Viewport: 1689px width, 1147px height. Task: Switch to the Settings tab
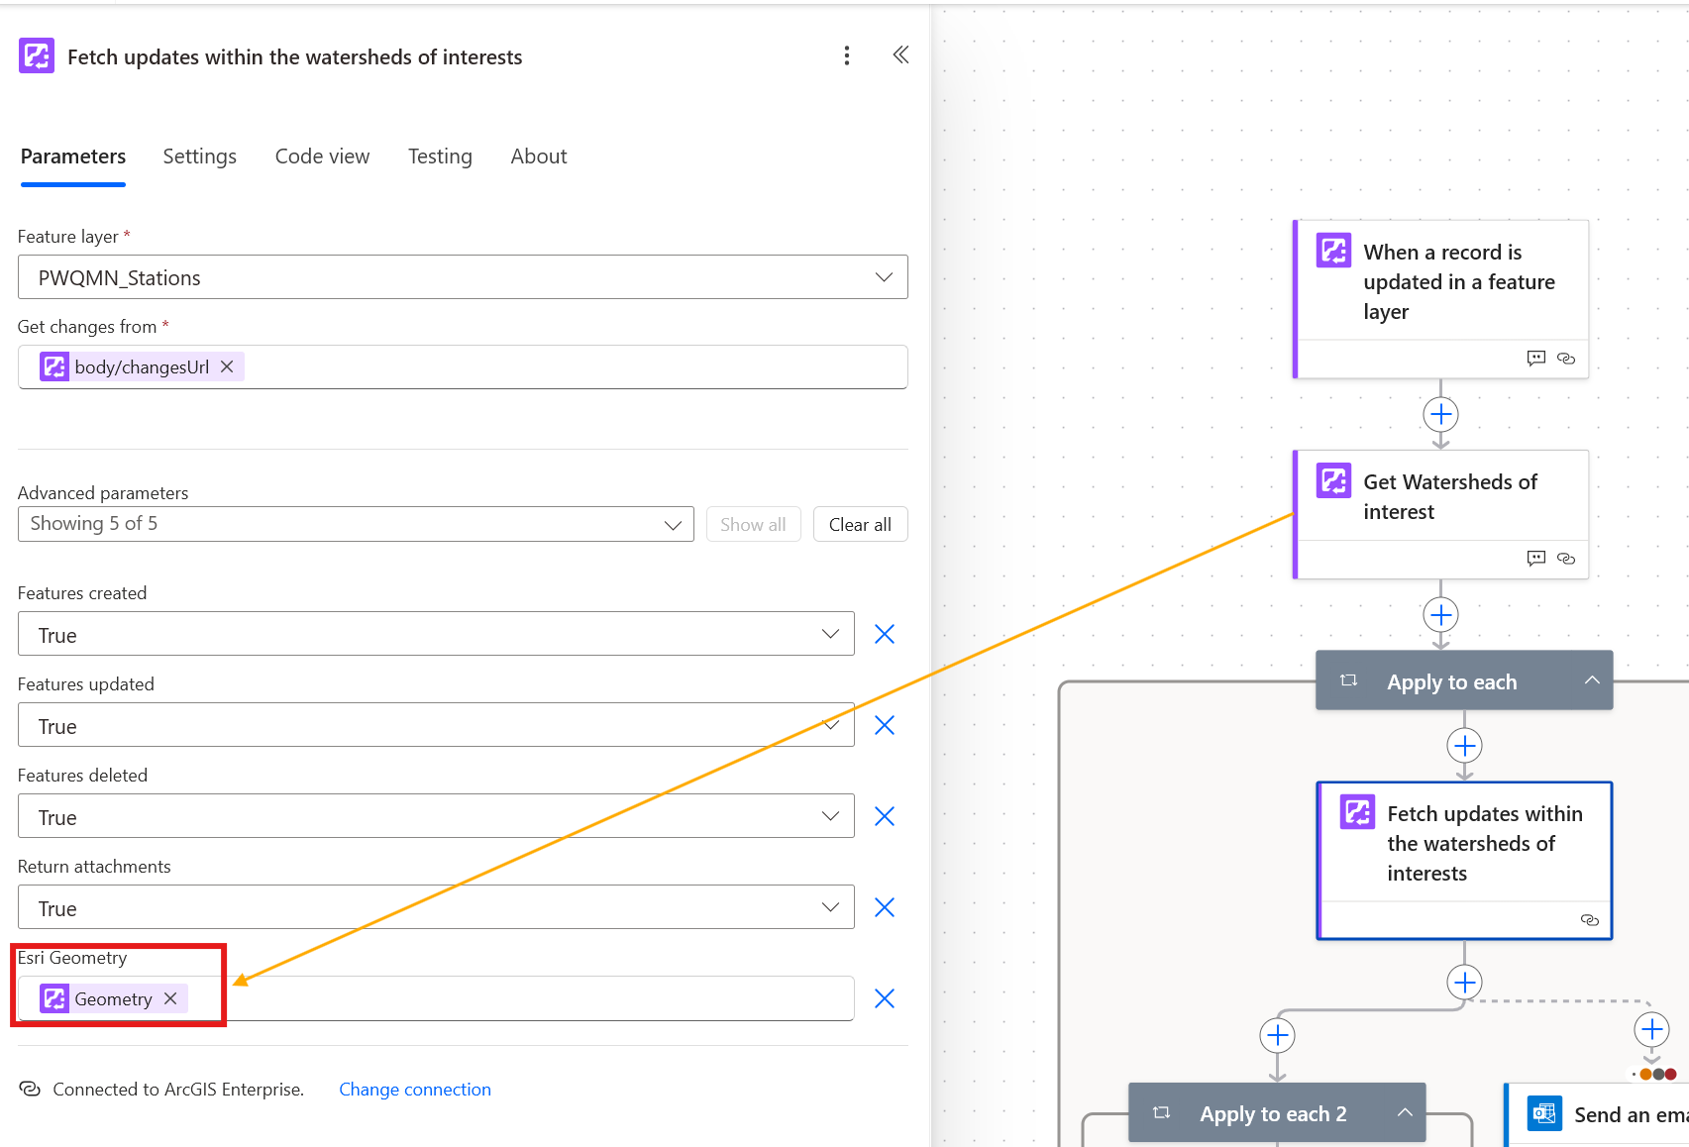tap(199, 156)
